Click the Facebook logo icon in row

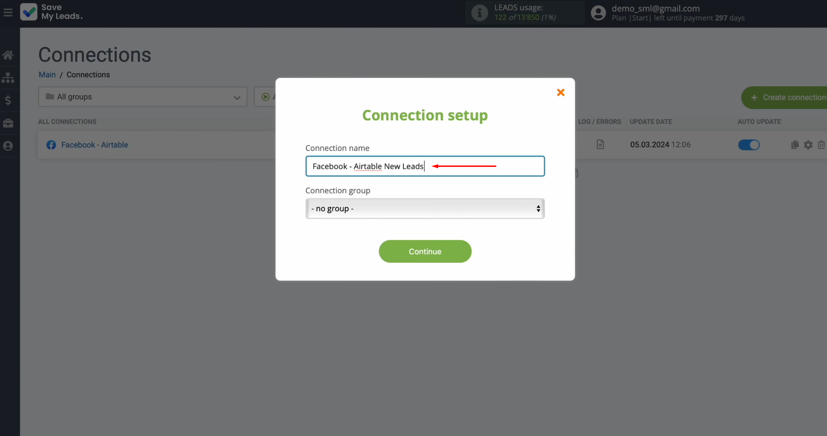51,145
